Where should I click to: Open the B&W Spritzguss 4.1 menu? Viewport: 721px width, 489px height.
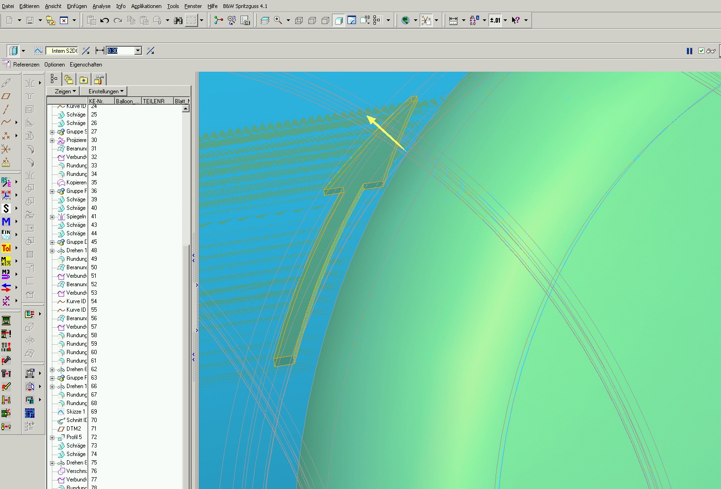pyautogui.click(x=245, y=6)
